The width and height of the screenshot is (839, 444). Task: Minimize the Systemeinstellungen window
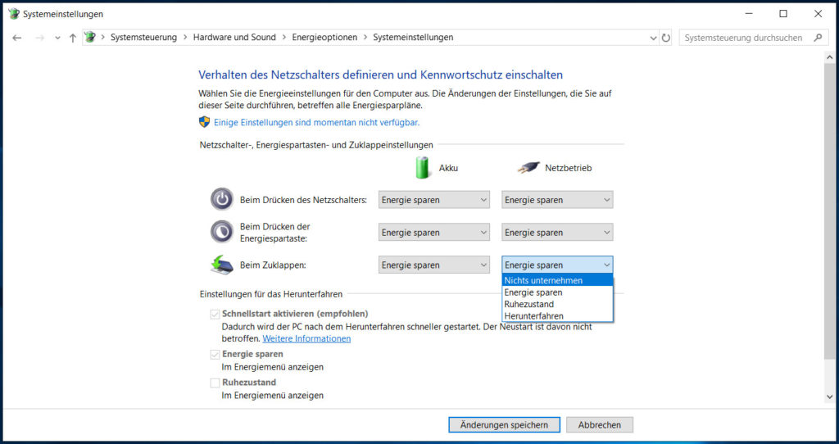[749, 13]
